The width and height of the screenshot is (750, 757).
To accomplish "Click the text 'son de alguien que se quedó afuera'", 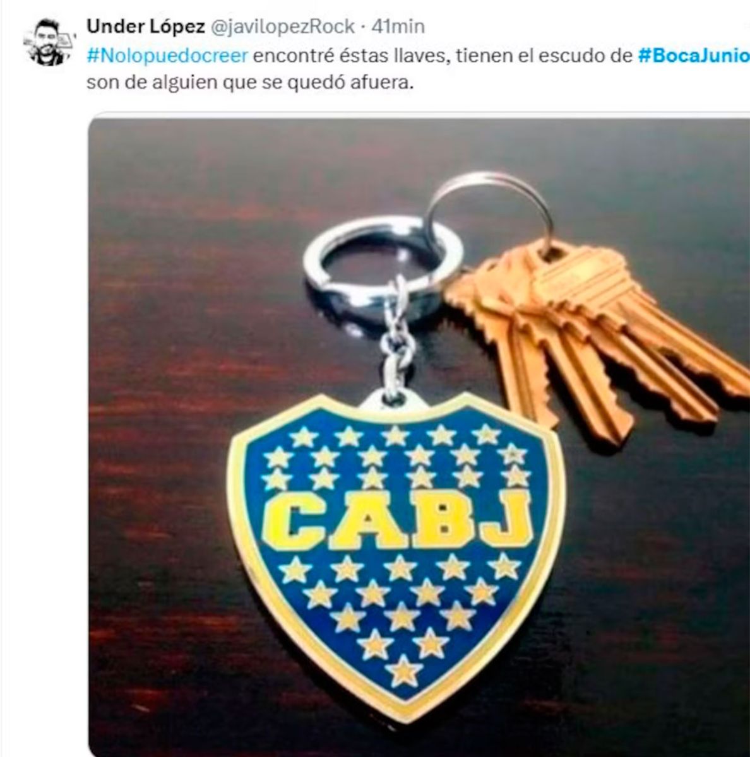I will pyautogui.click(x=249, y=83).
